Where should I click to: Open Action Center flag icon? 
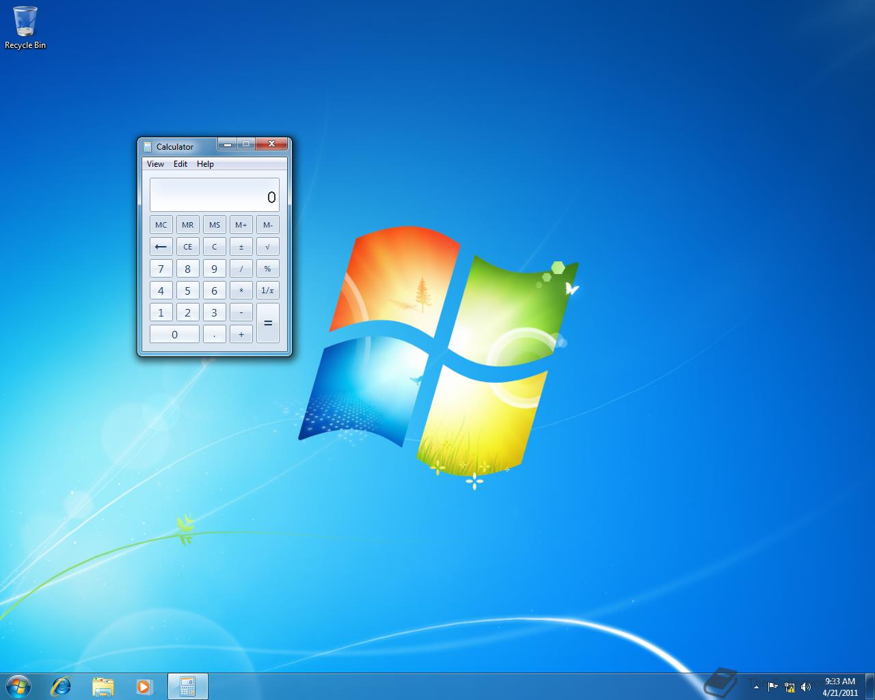(772, 686)
